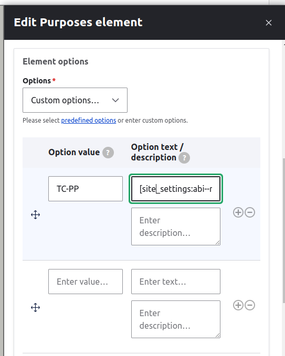
Task: Click the site_settings option text field
Action: [176, 189]
